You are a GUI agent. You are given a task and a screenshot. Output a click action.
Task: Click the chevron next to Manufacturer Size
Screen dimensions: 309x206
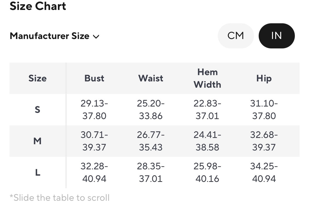tap(96, 37)
